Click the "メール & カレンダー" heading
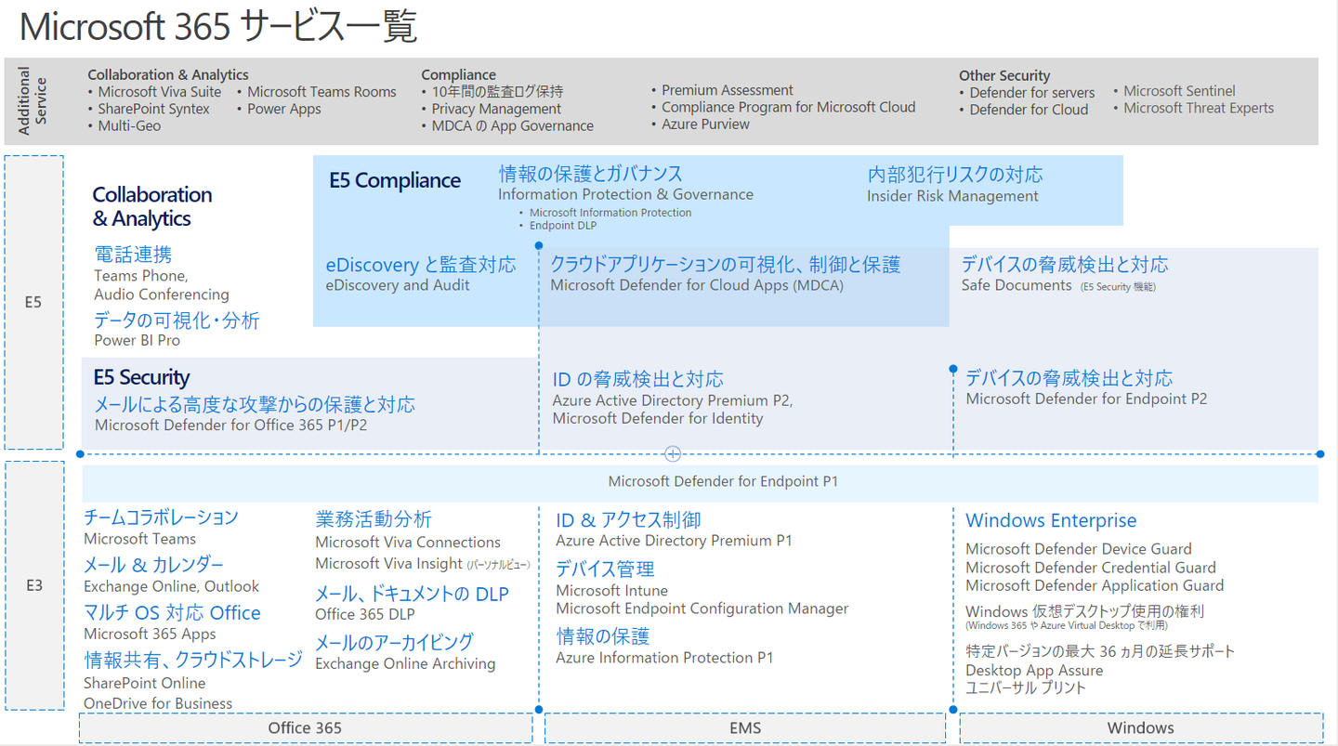1338x746 pixels. point(153,565)
